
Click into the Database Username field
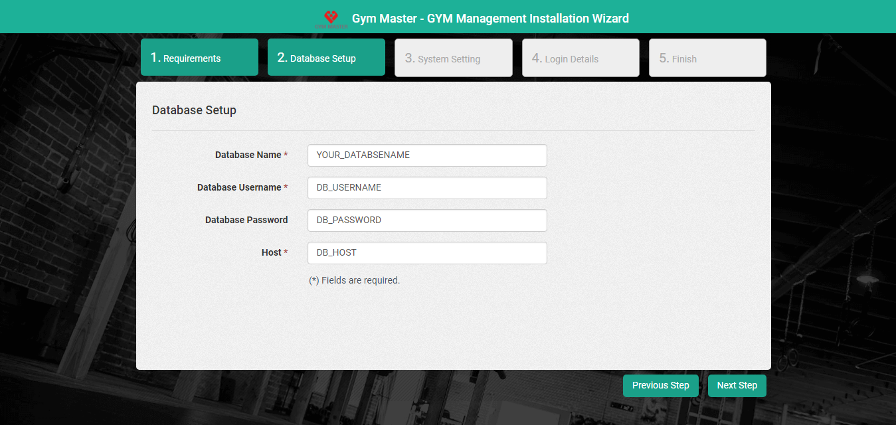tap(427, 188)
